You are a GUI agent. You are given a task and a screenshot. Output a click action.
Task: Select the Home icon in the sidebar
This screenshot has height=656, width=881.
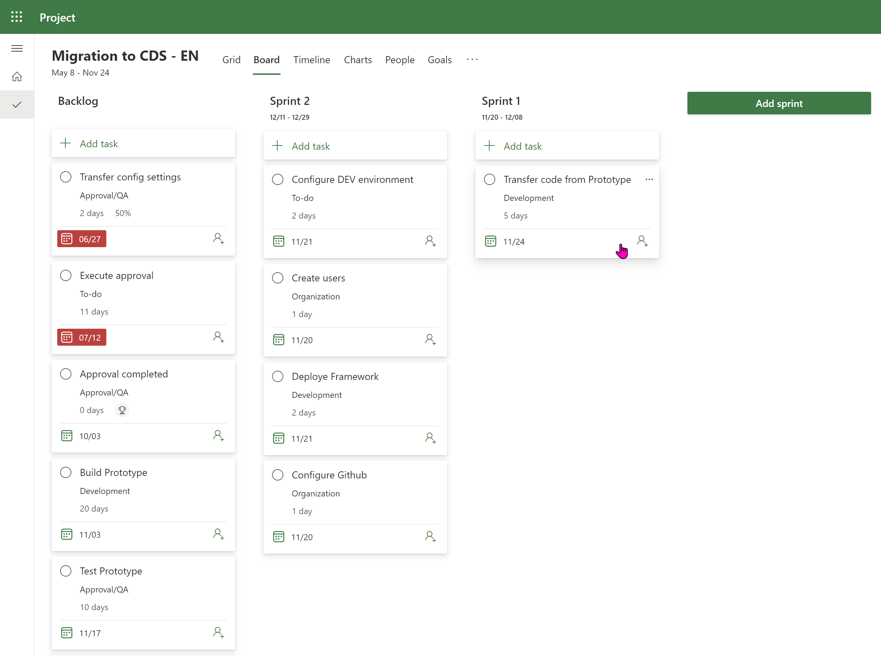17,76
